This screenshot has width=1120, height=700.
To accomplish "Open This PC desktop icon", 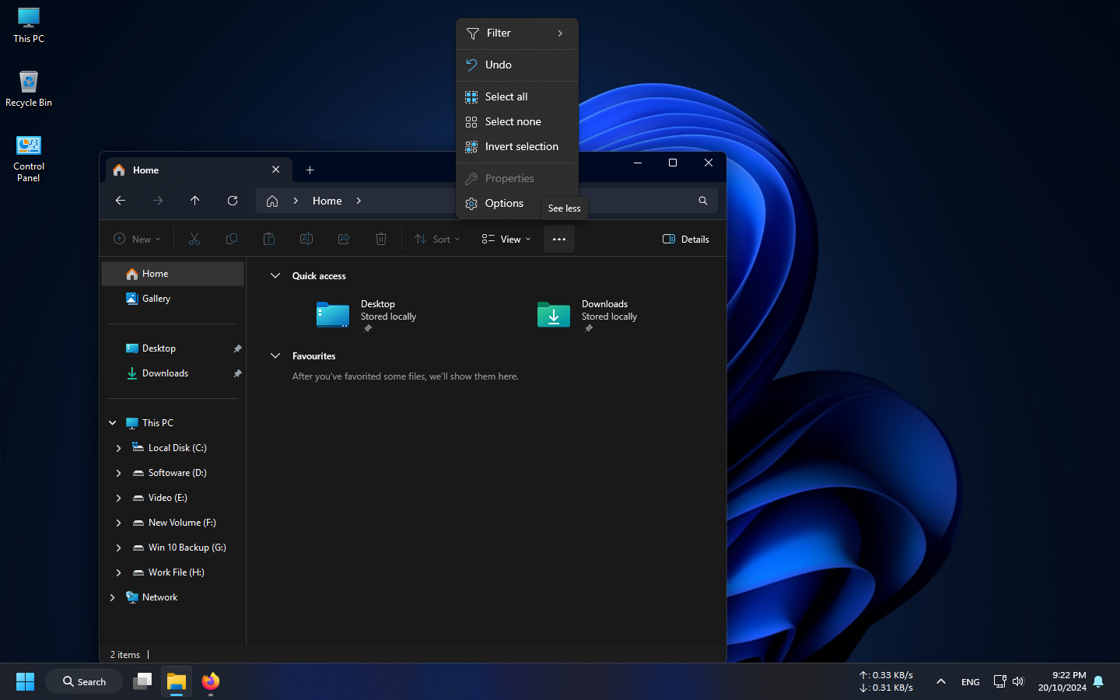I will [29, 25].
